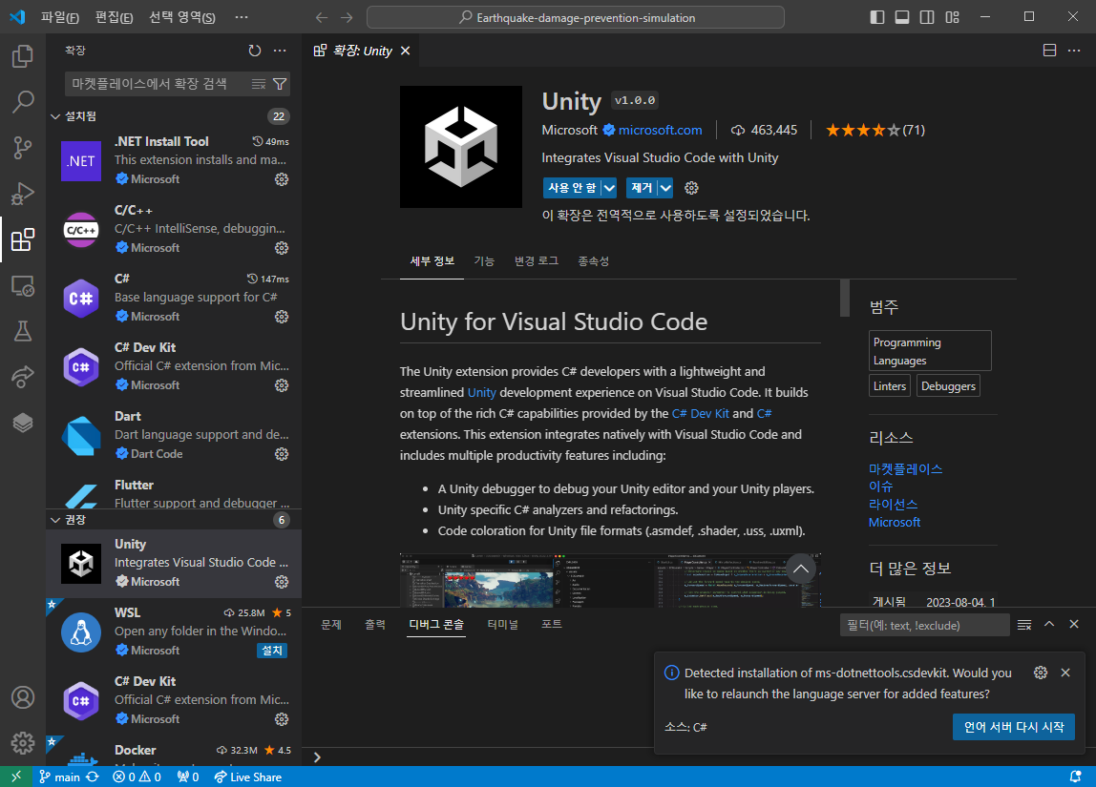Open gear for C/C++ extension
The width and height of the screenshot is (1096, 787).
pyautogui.click(x=282, y=248)
